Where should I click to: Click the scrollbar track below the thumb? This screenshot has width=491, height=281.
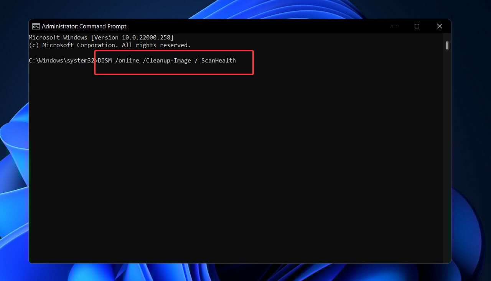447,153
